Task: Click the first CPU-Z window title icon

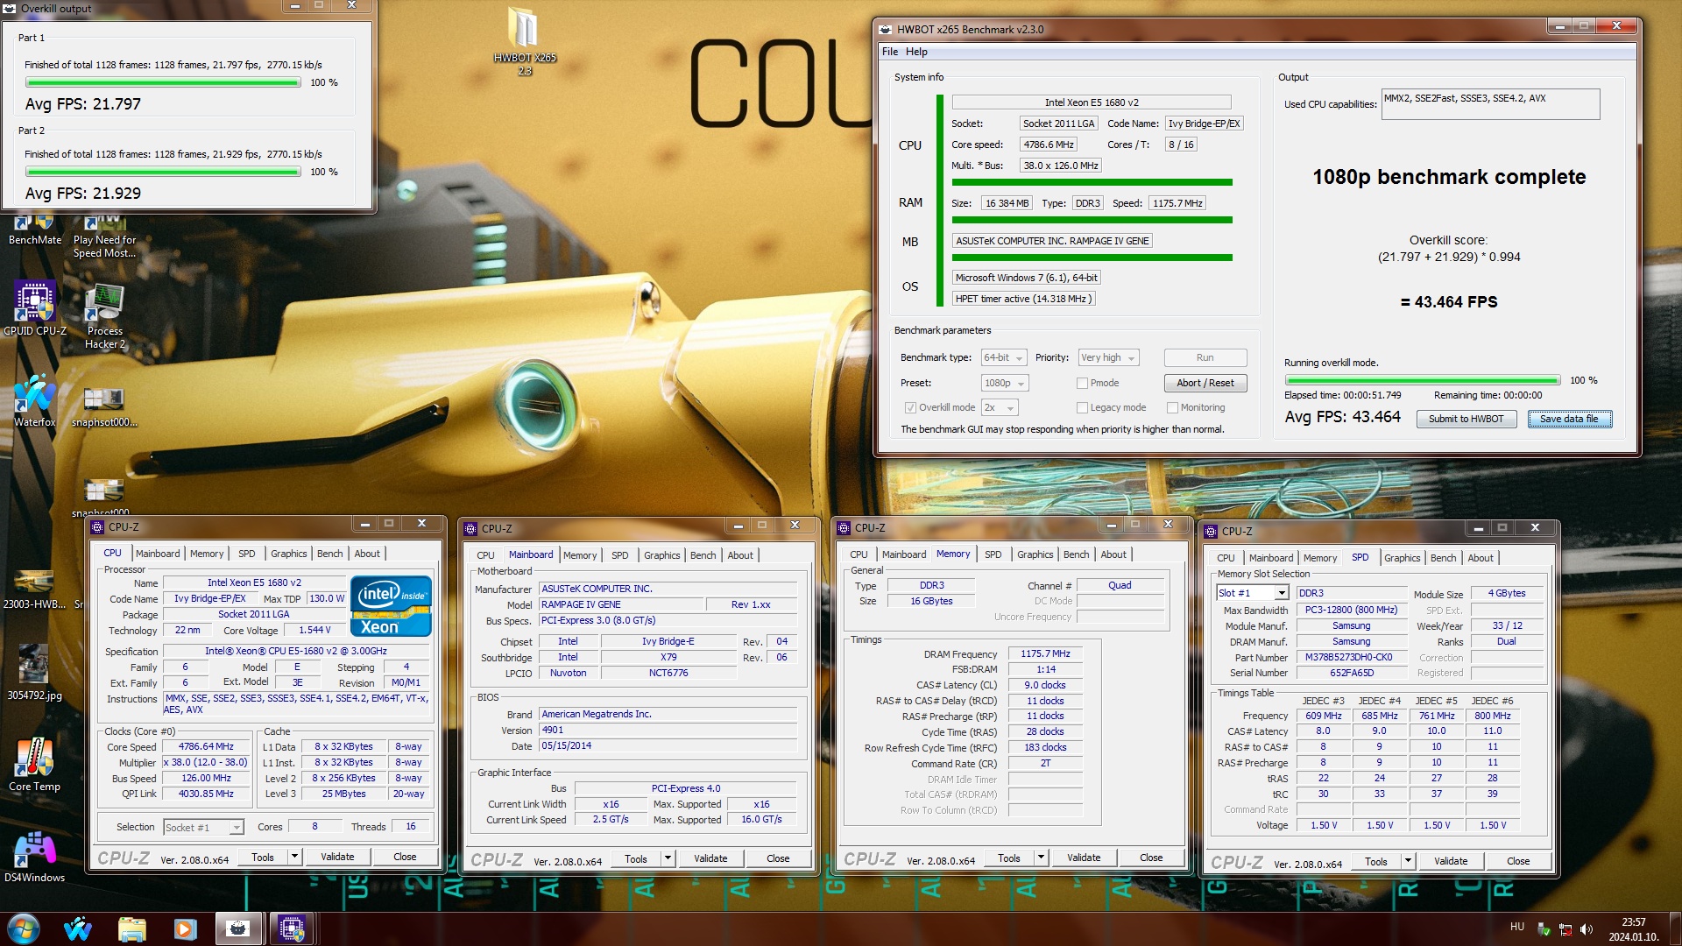Action: 97,526
